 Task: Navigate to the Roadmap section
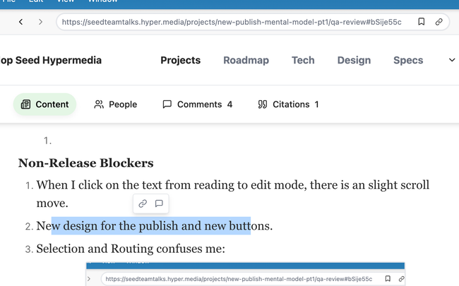(246, 60)
